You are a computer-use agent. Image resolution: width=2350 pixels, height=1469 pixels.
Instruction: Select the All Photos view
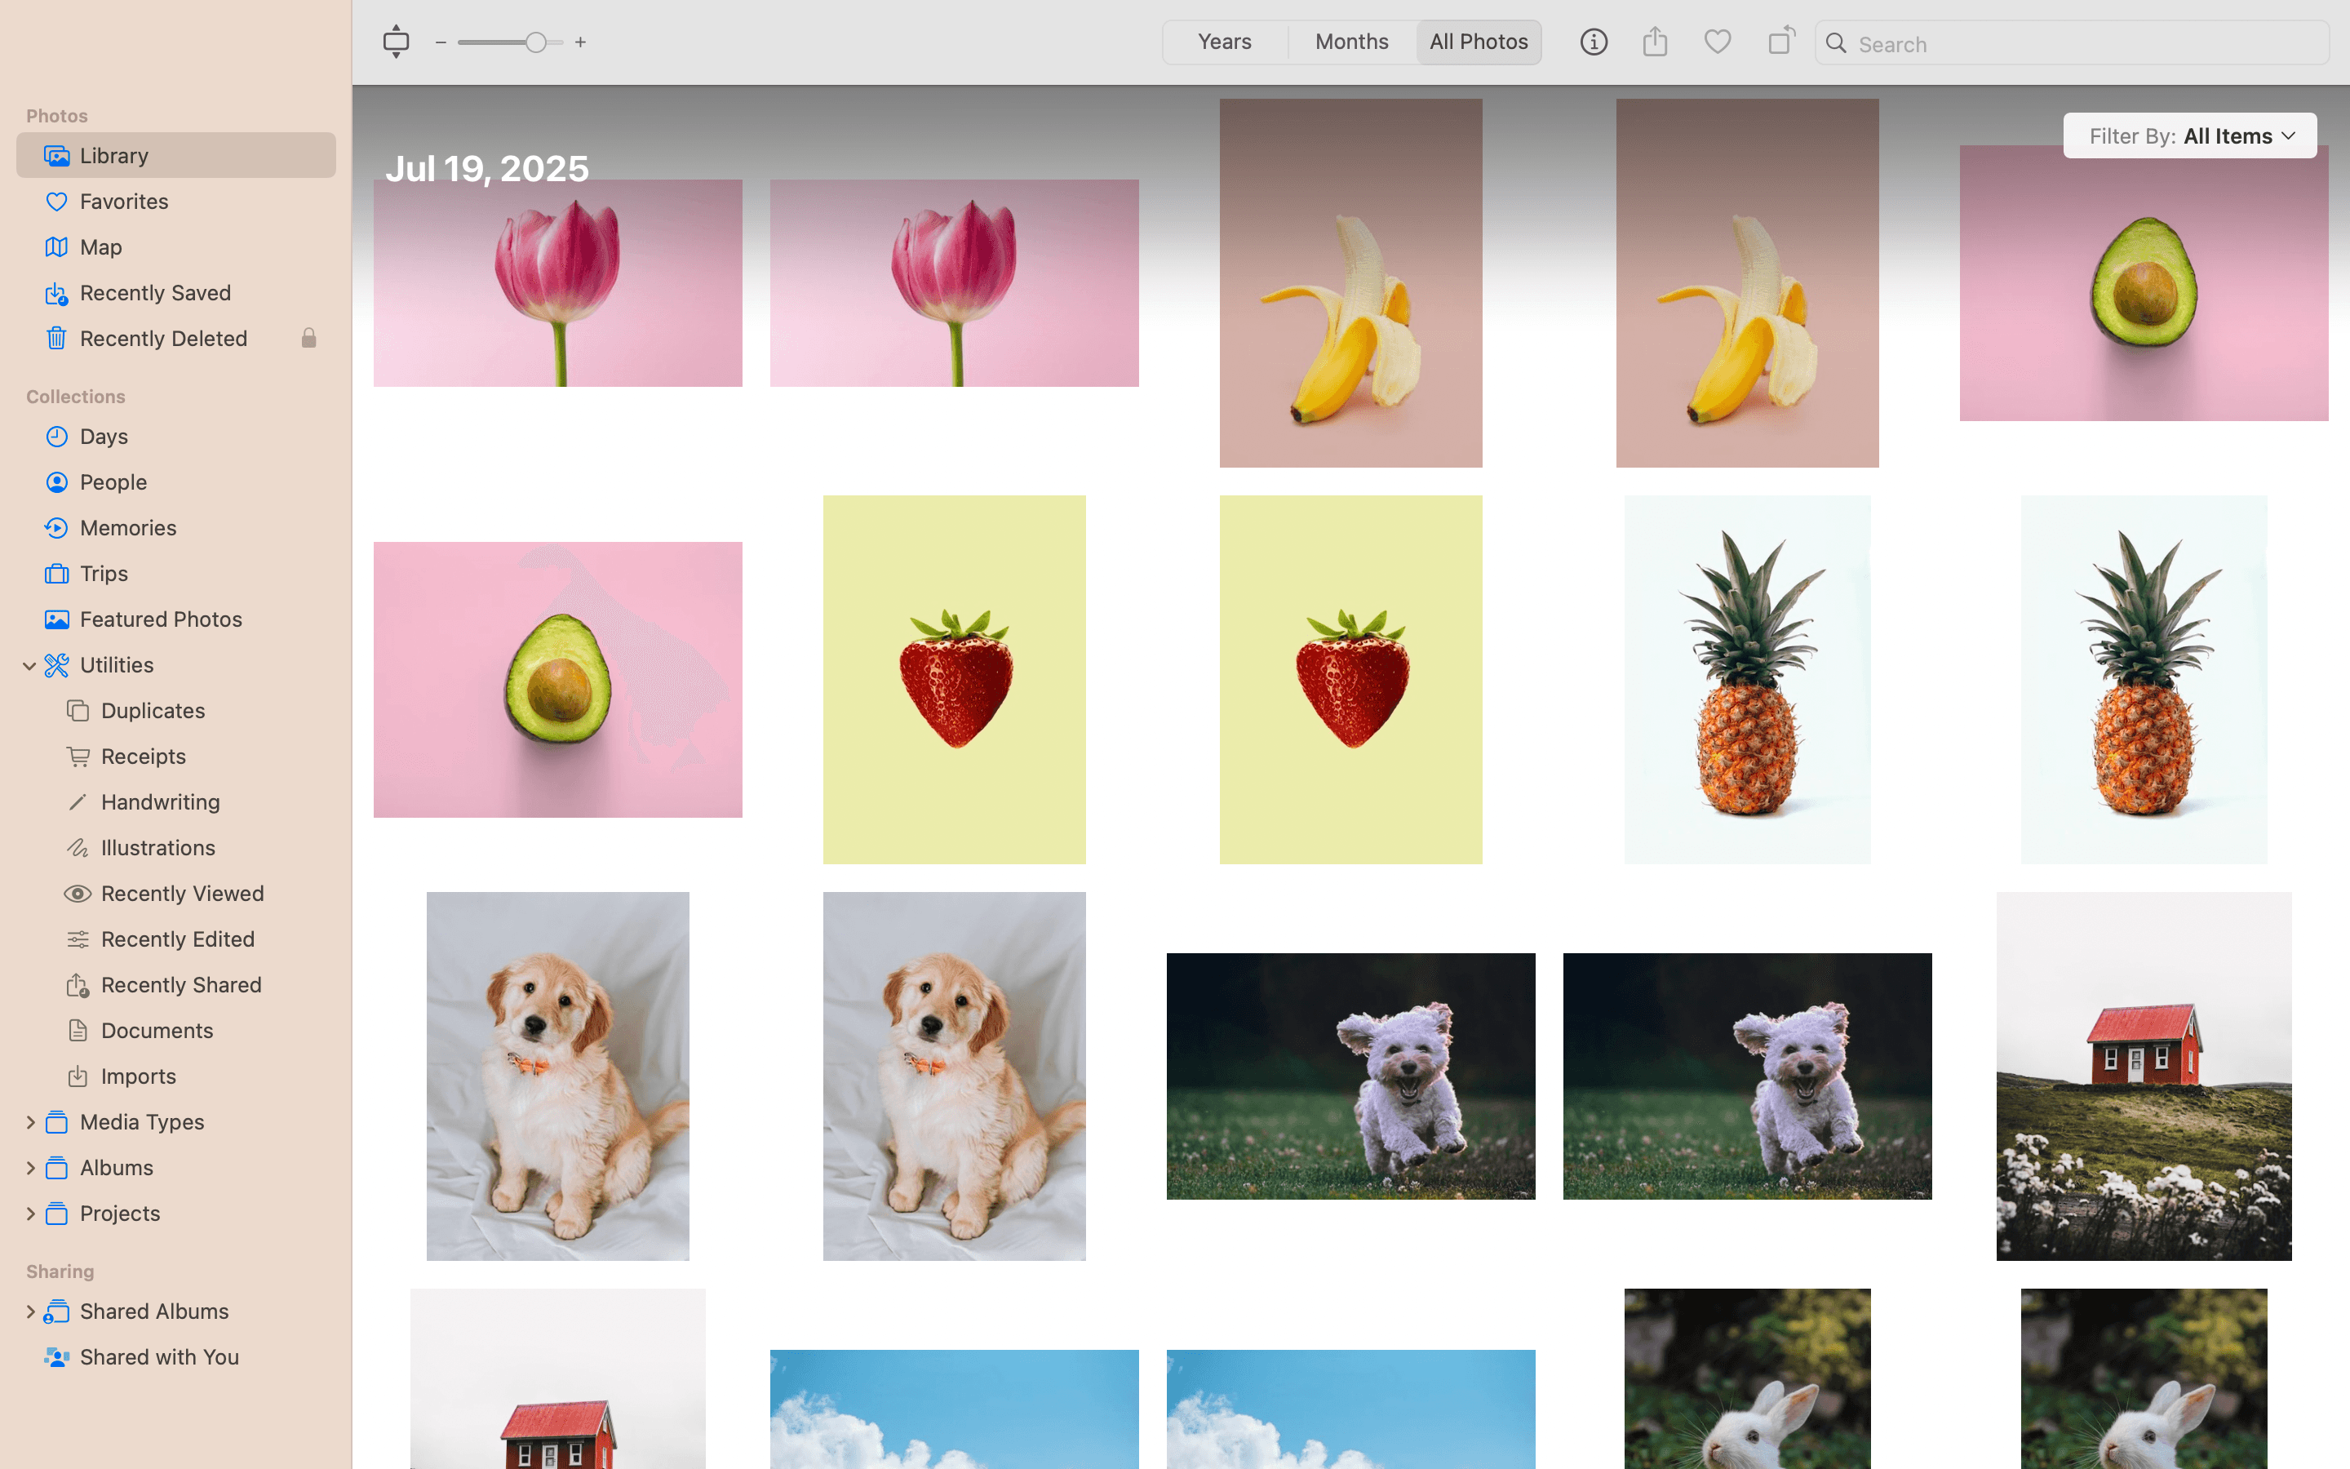tap(1478, 42)
